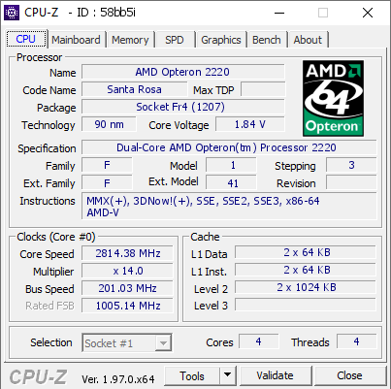
Task: Click the Instructions list MMX(+), 3DNow!(+)
Action: tap(229, 207)
